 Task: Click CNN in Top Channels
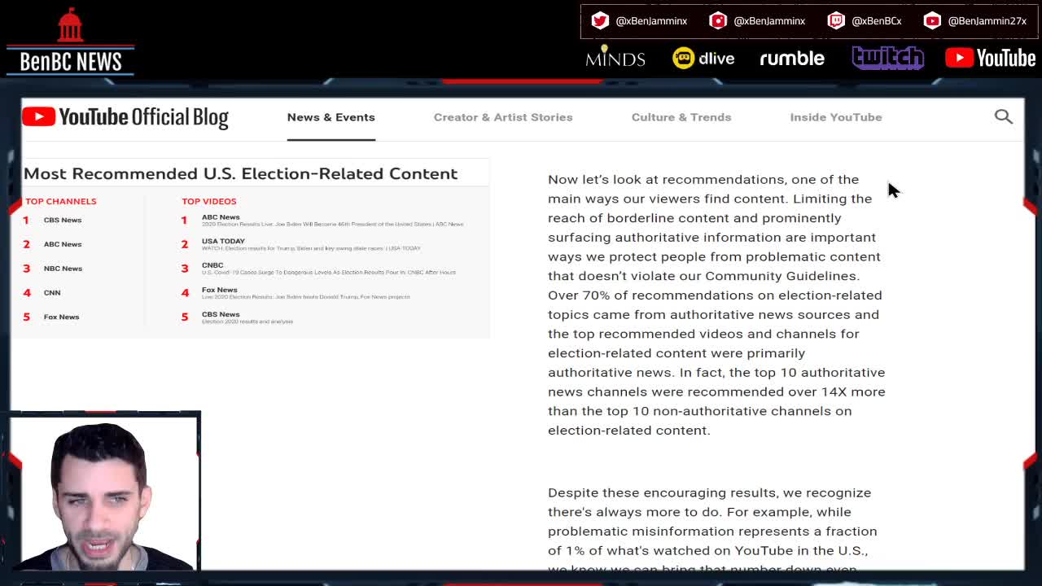pyautogui.click(x=52, y=292)
